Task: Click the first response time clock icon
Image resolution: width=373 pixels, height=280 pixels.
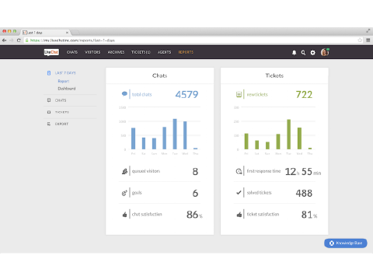Action: [239, 171]
